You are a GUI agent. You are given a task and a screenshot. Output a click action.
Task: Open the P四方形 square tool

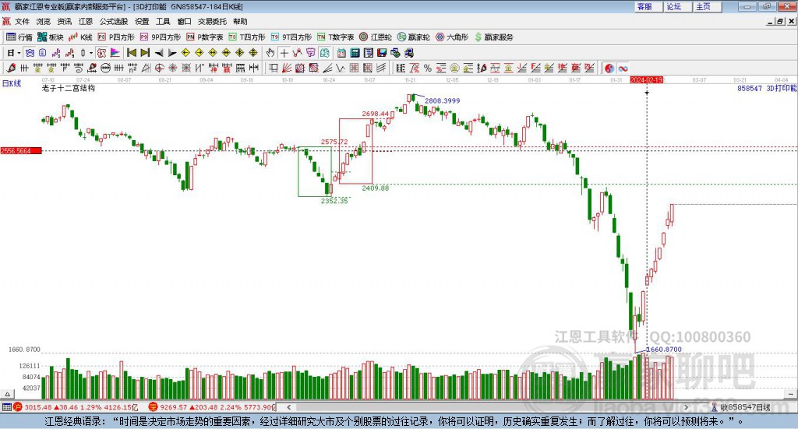coord(116,37)
